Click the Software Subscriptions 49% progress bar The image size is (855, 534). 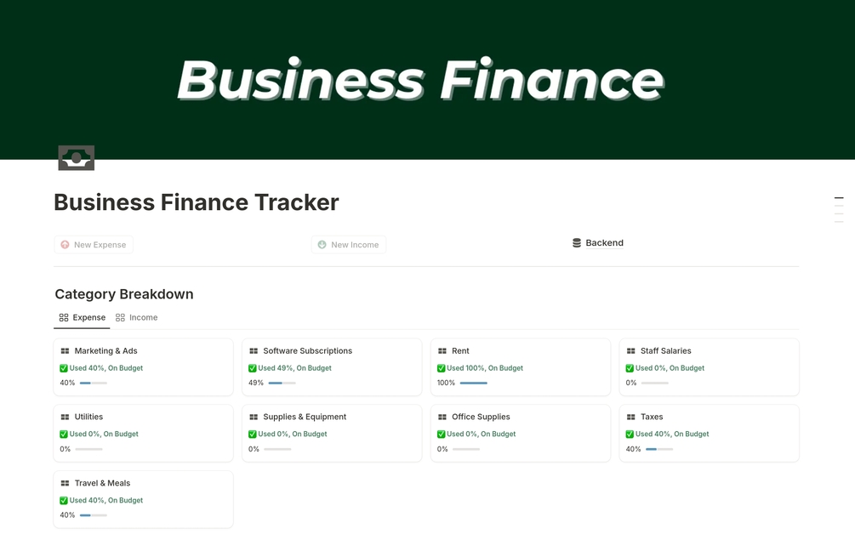pyautogui.click(x=282, y=383)
